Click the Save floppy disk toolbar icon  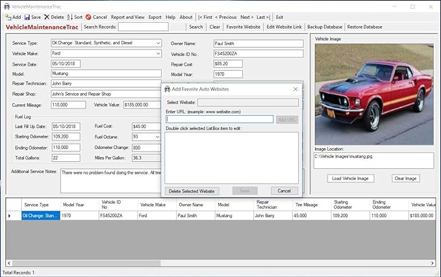click(x=27, y=16)
